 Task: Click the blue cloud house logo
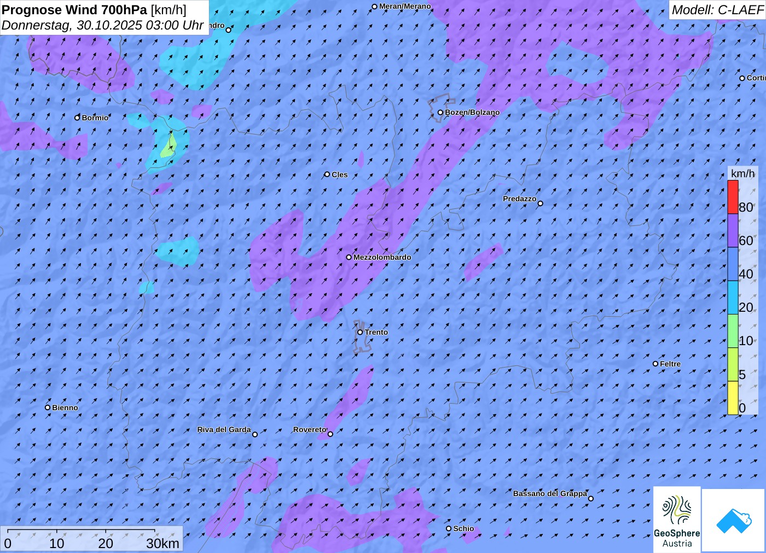pos(734,520)
